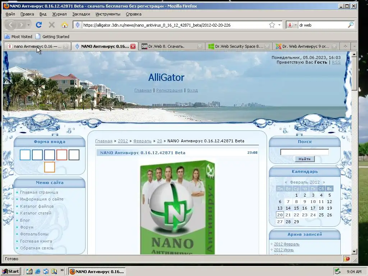Click the first blue login provider box
The height and width of the screenshot is (276, 368).
click(x=25, y=155)
